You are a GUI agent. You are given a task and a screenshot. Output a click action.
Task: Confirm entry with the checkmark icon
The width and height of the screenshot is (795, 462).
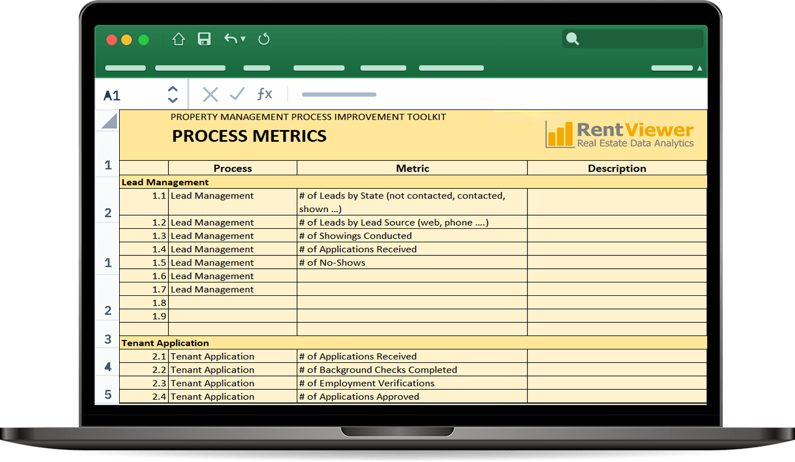[237, 94]
